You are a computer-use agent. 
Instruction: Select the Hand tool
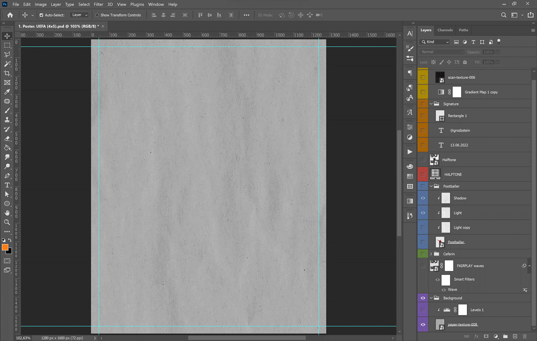click(7, 213)
